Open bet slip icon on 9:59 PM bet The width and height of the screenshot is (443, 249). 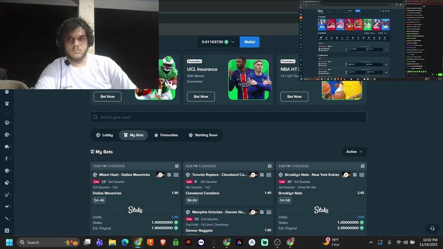270,166
